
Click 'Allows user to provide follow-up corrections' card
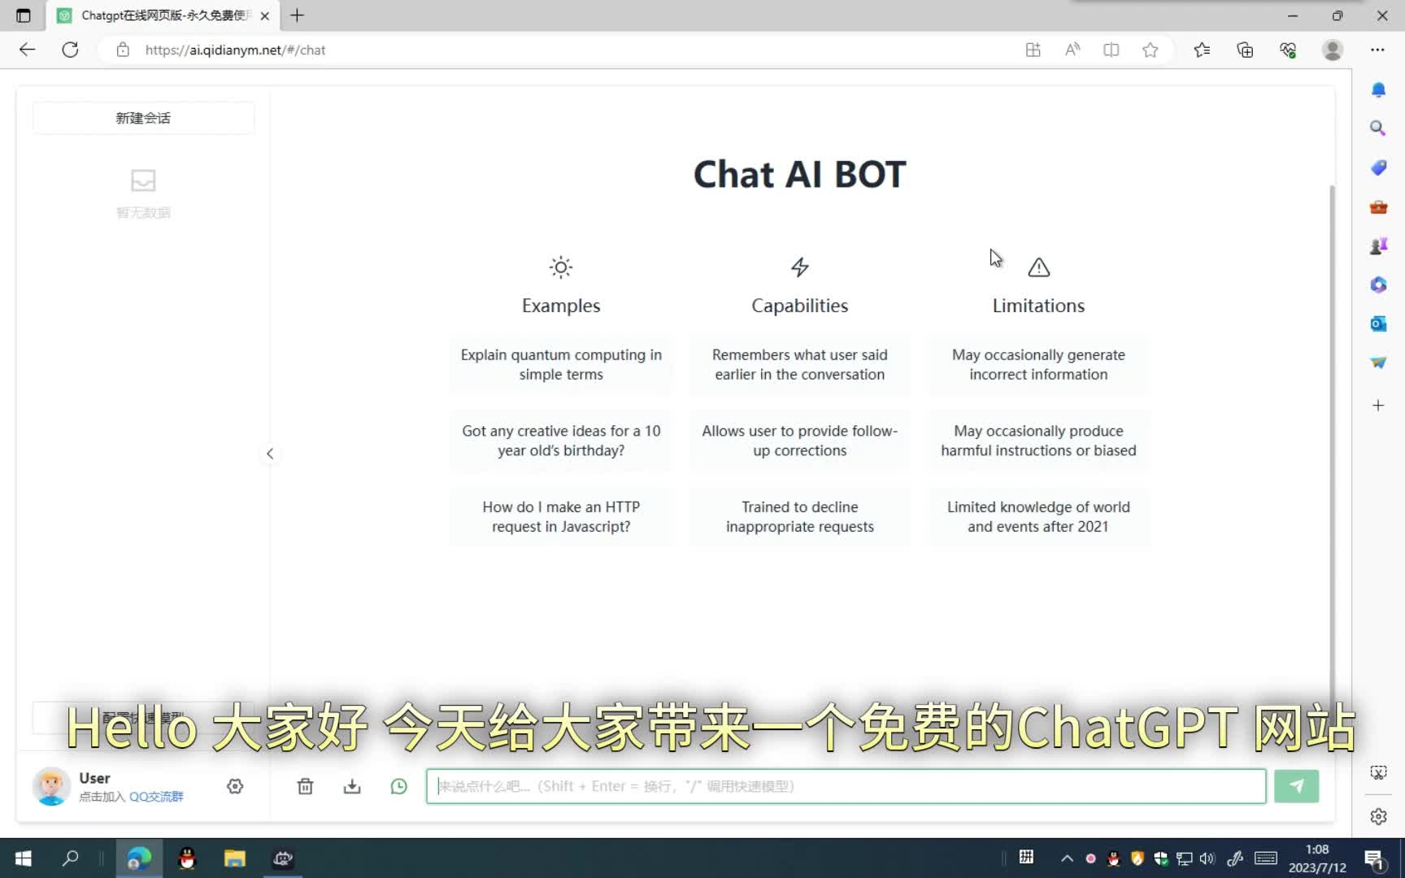point(800,441)
